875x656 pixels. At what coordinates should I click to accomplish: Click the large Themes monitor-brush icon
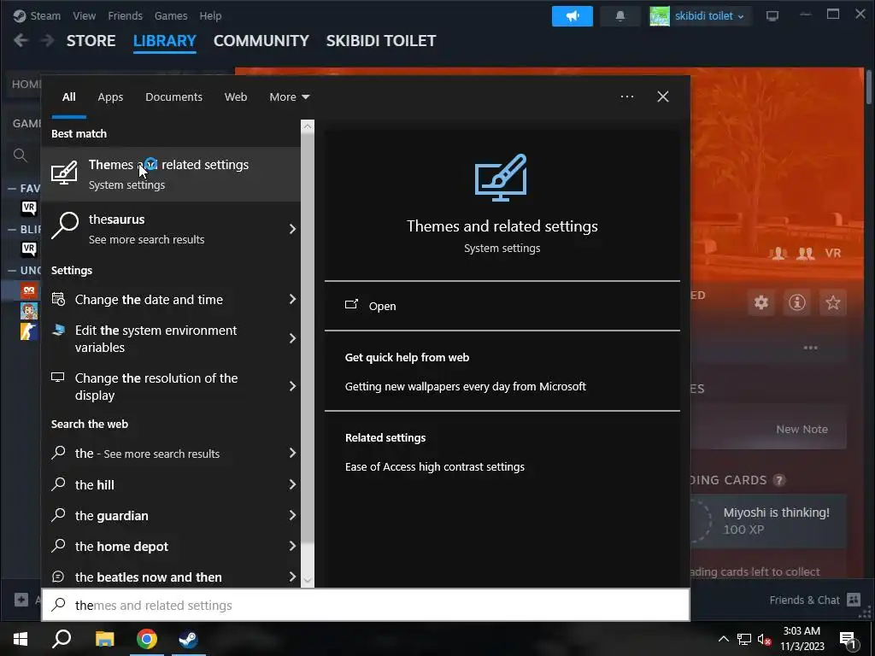pyautogui.click(x=501, y=178)
